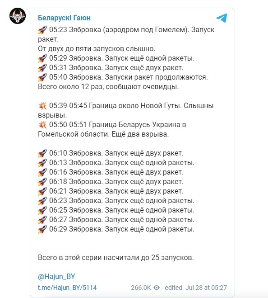The width and height of the screenshot is (268, 298).
Task: Click the rocket emoji beside 06:29
Action: click(x=42, y=229)
